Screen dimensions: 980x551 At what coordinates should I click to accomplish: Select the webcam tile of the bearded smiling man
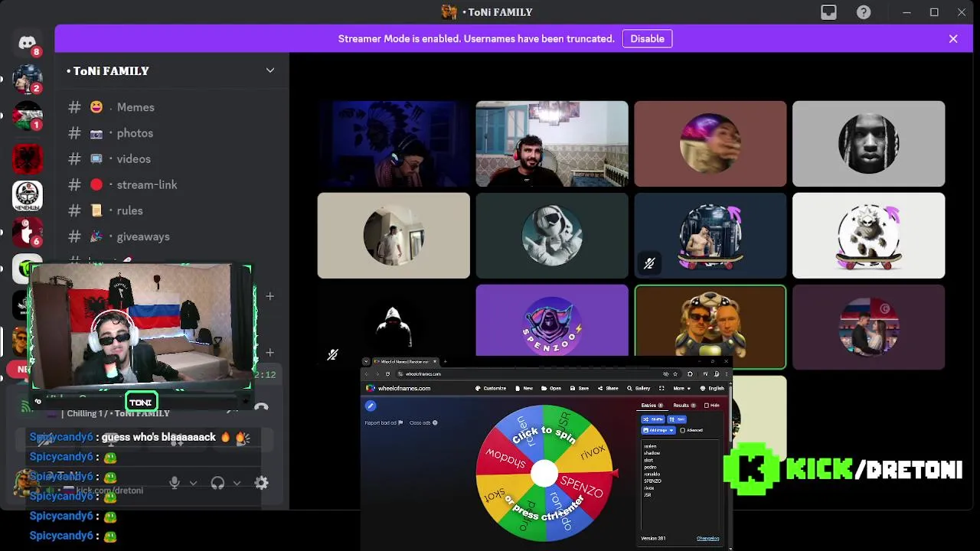pyautogui.click(x=552, y=144)
